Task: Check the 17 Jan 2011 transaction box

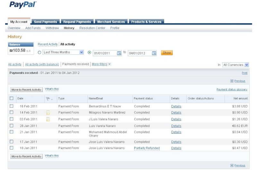Action: (x=12, y=141)
